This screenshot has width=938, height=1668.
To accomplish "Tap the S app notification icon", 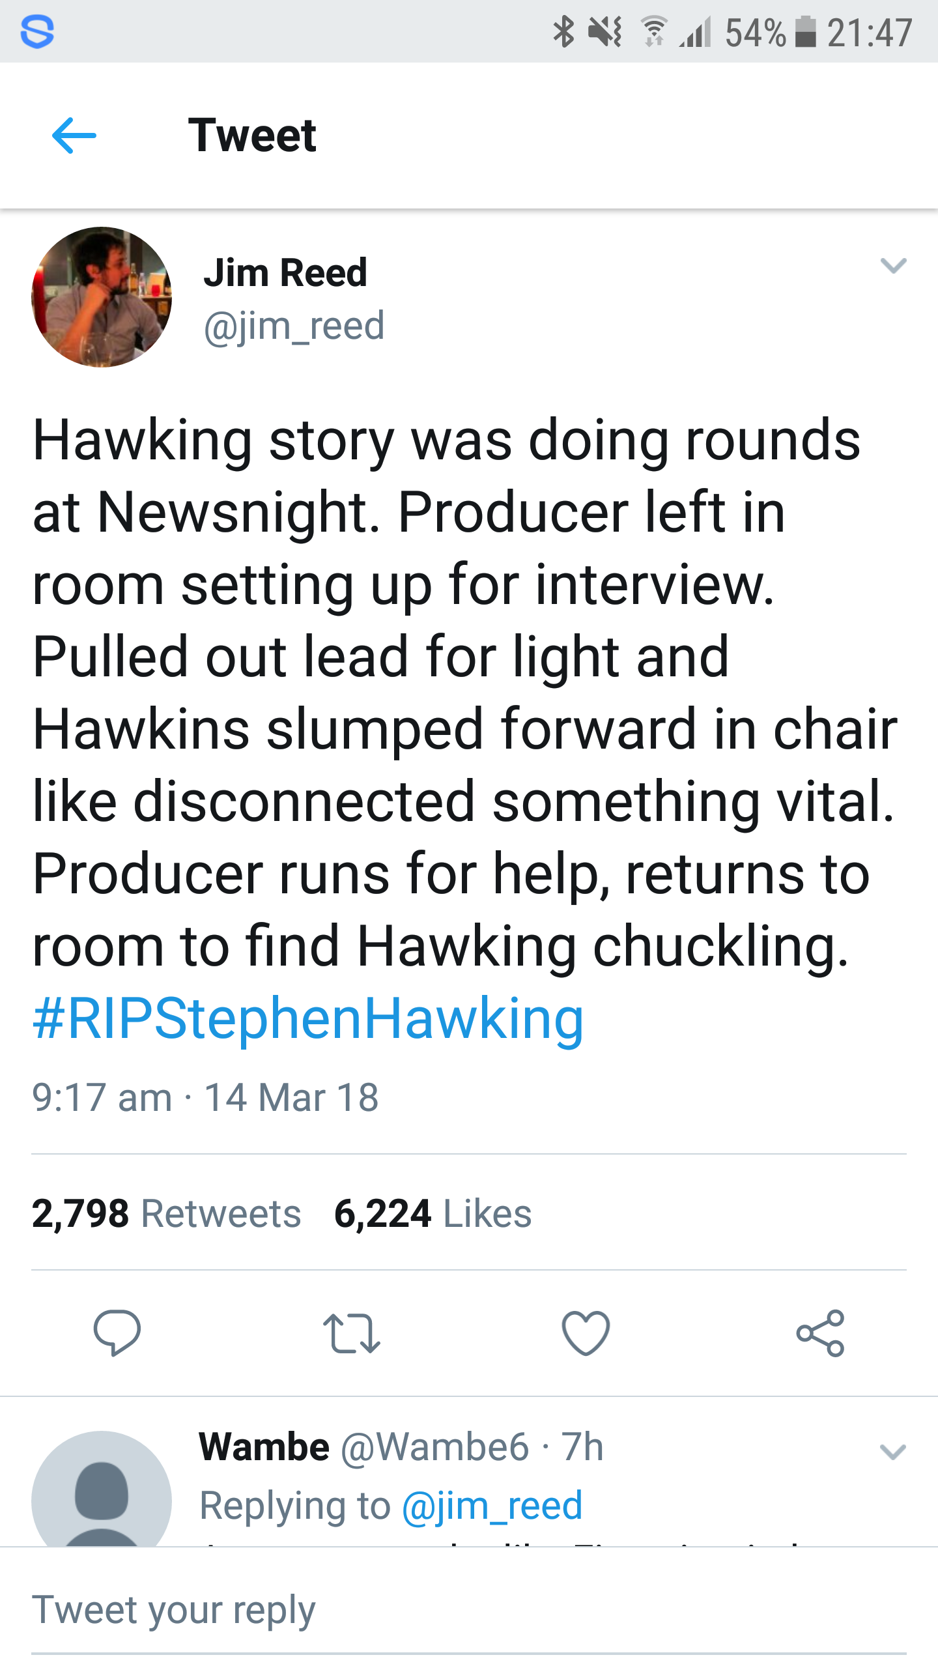I will coord(37,32).
